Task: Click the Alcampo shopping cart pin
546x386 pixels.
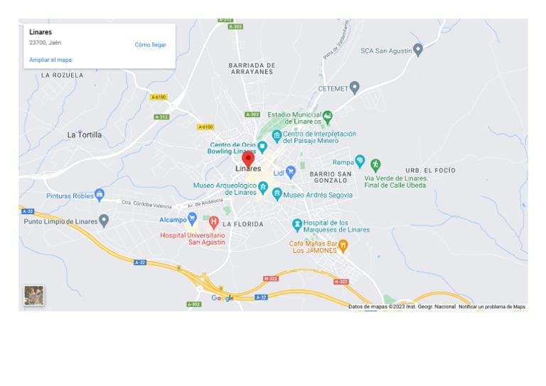Action: (192, 219)
